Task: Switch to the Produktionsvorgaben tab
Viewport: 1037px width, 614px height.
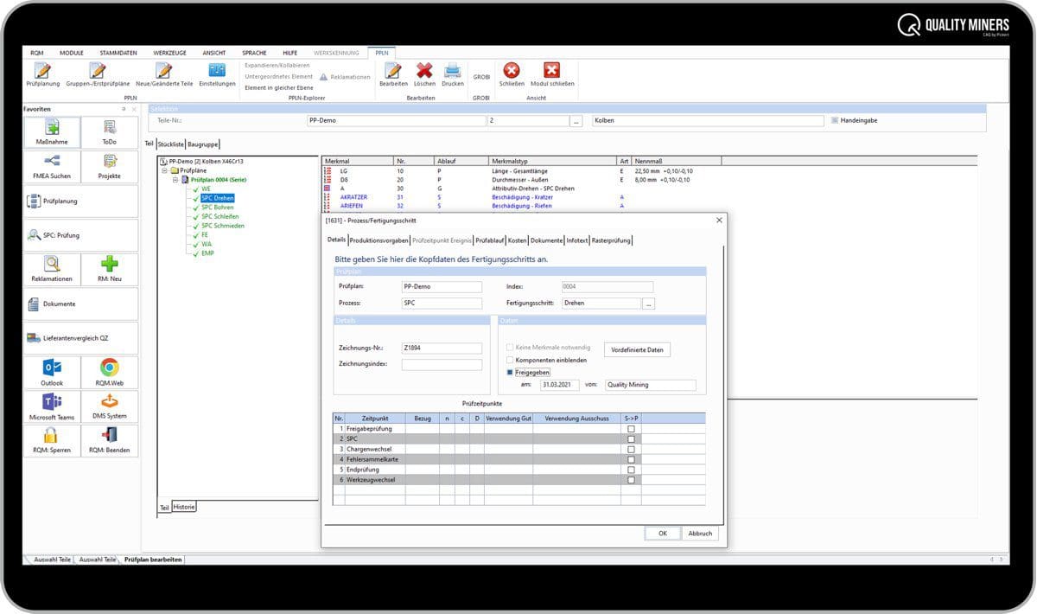Action: [379, 240]
